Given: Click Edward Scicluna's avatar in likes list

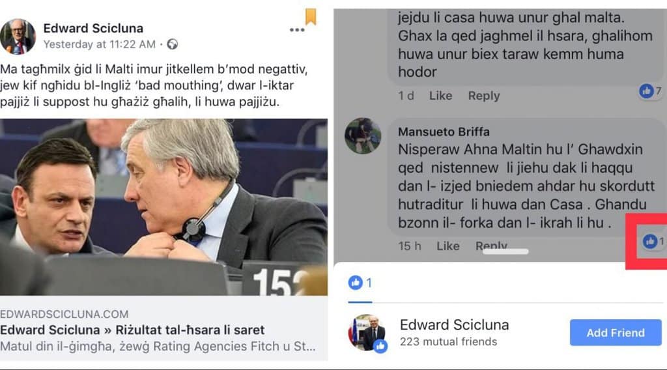Looking at the screenshot, I should click(x=367, y=333).
